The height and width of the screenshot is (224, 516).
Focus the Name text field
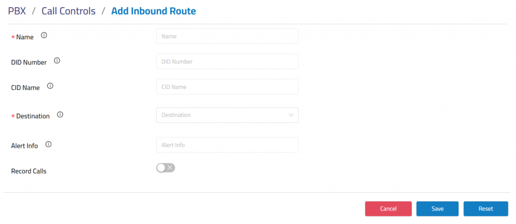click(227, 36)
